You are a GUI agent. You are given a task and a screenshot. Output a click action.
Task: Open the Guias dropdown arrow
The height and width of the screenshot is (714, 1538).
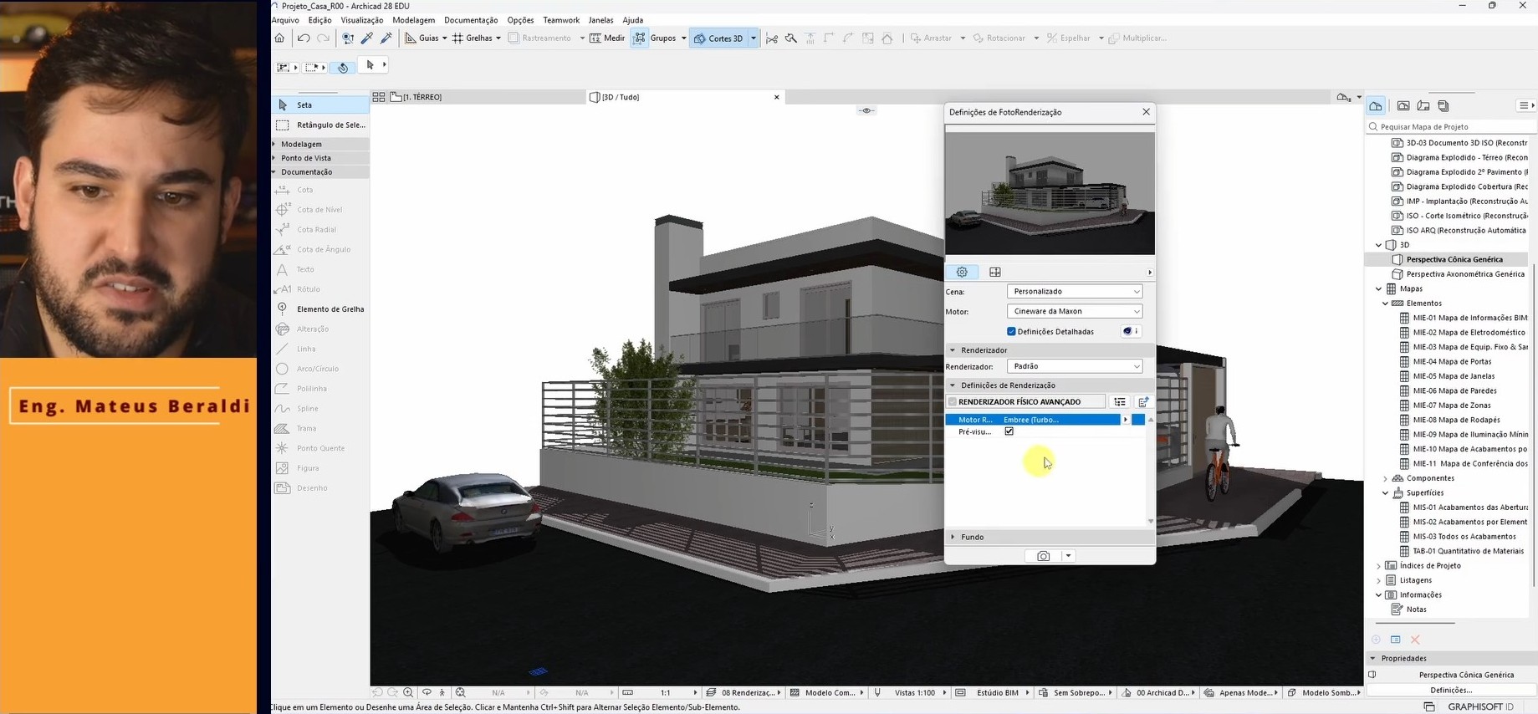(x=444, y=38)
